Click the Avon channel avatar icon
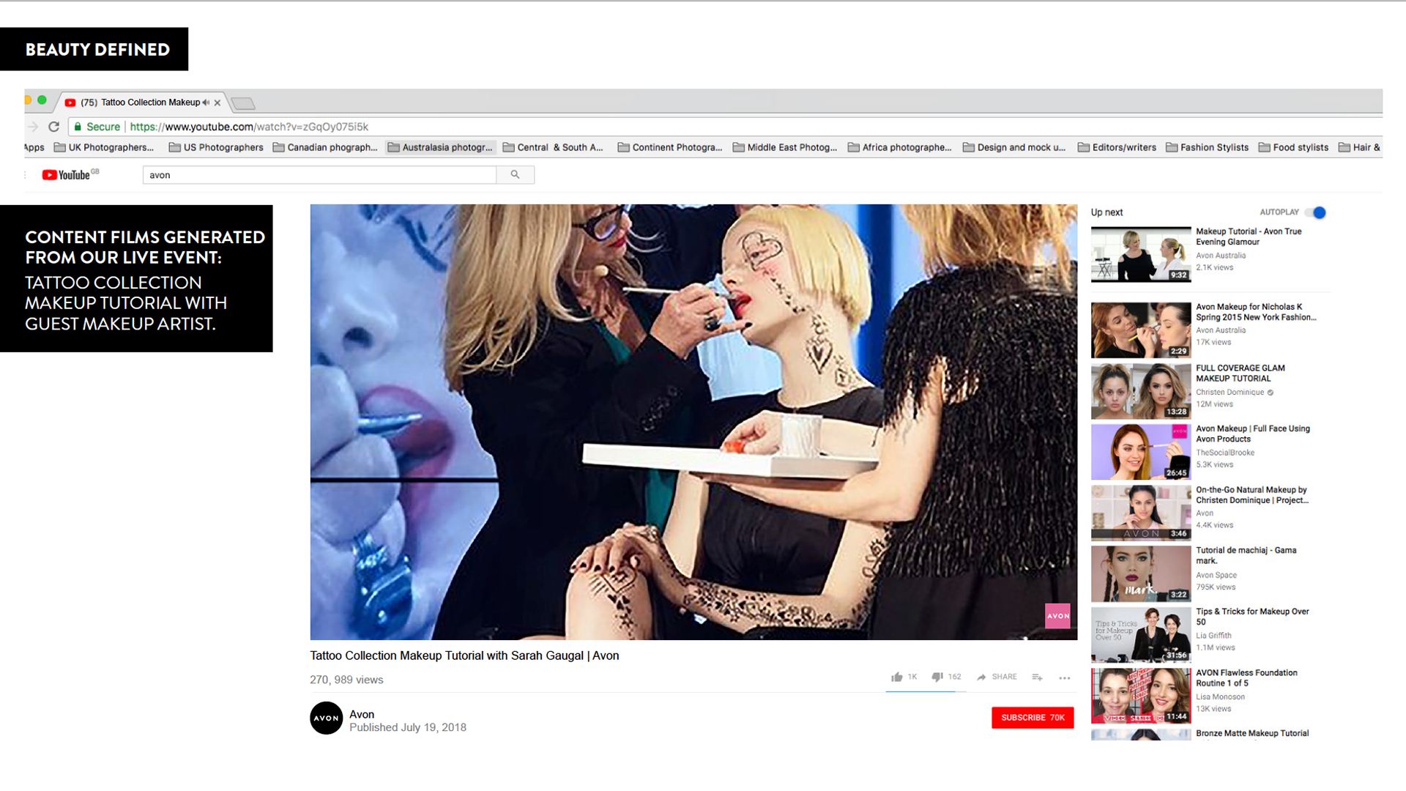The image size is (1406, 791). 326,718
